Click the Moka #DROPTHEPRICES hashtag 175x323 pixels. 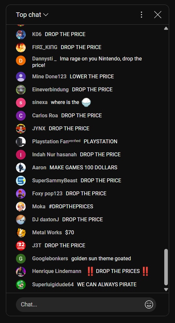pos(71,206)
